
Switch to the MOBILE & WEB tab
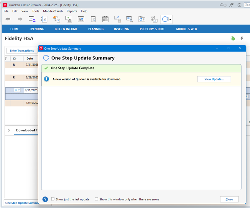[x=187, y=29]
